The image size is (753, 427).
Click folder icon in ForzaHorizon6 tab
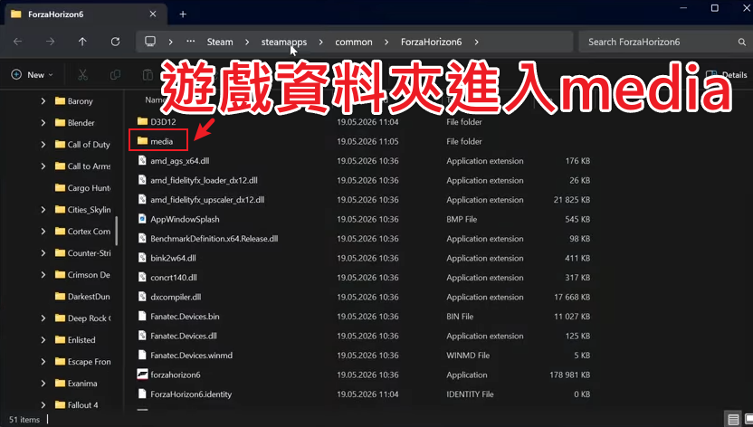[16, 14]
